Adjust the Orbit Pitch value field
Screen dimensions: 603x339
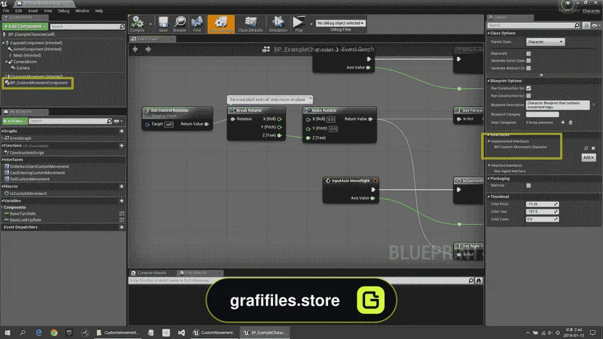(542, 204)
